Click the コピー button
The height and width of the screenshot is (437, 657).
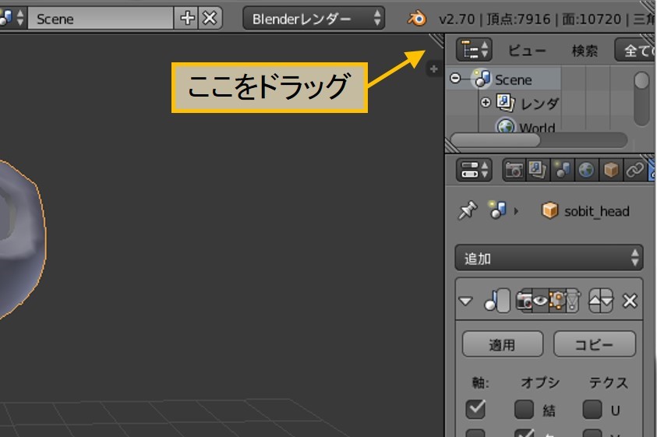point(594,344)
